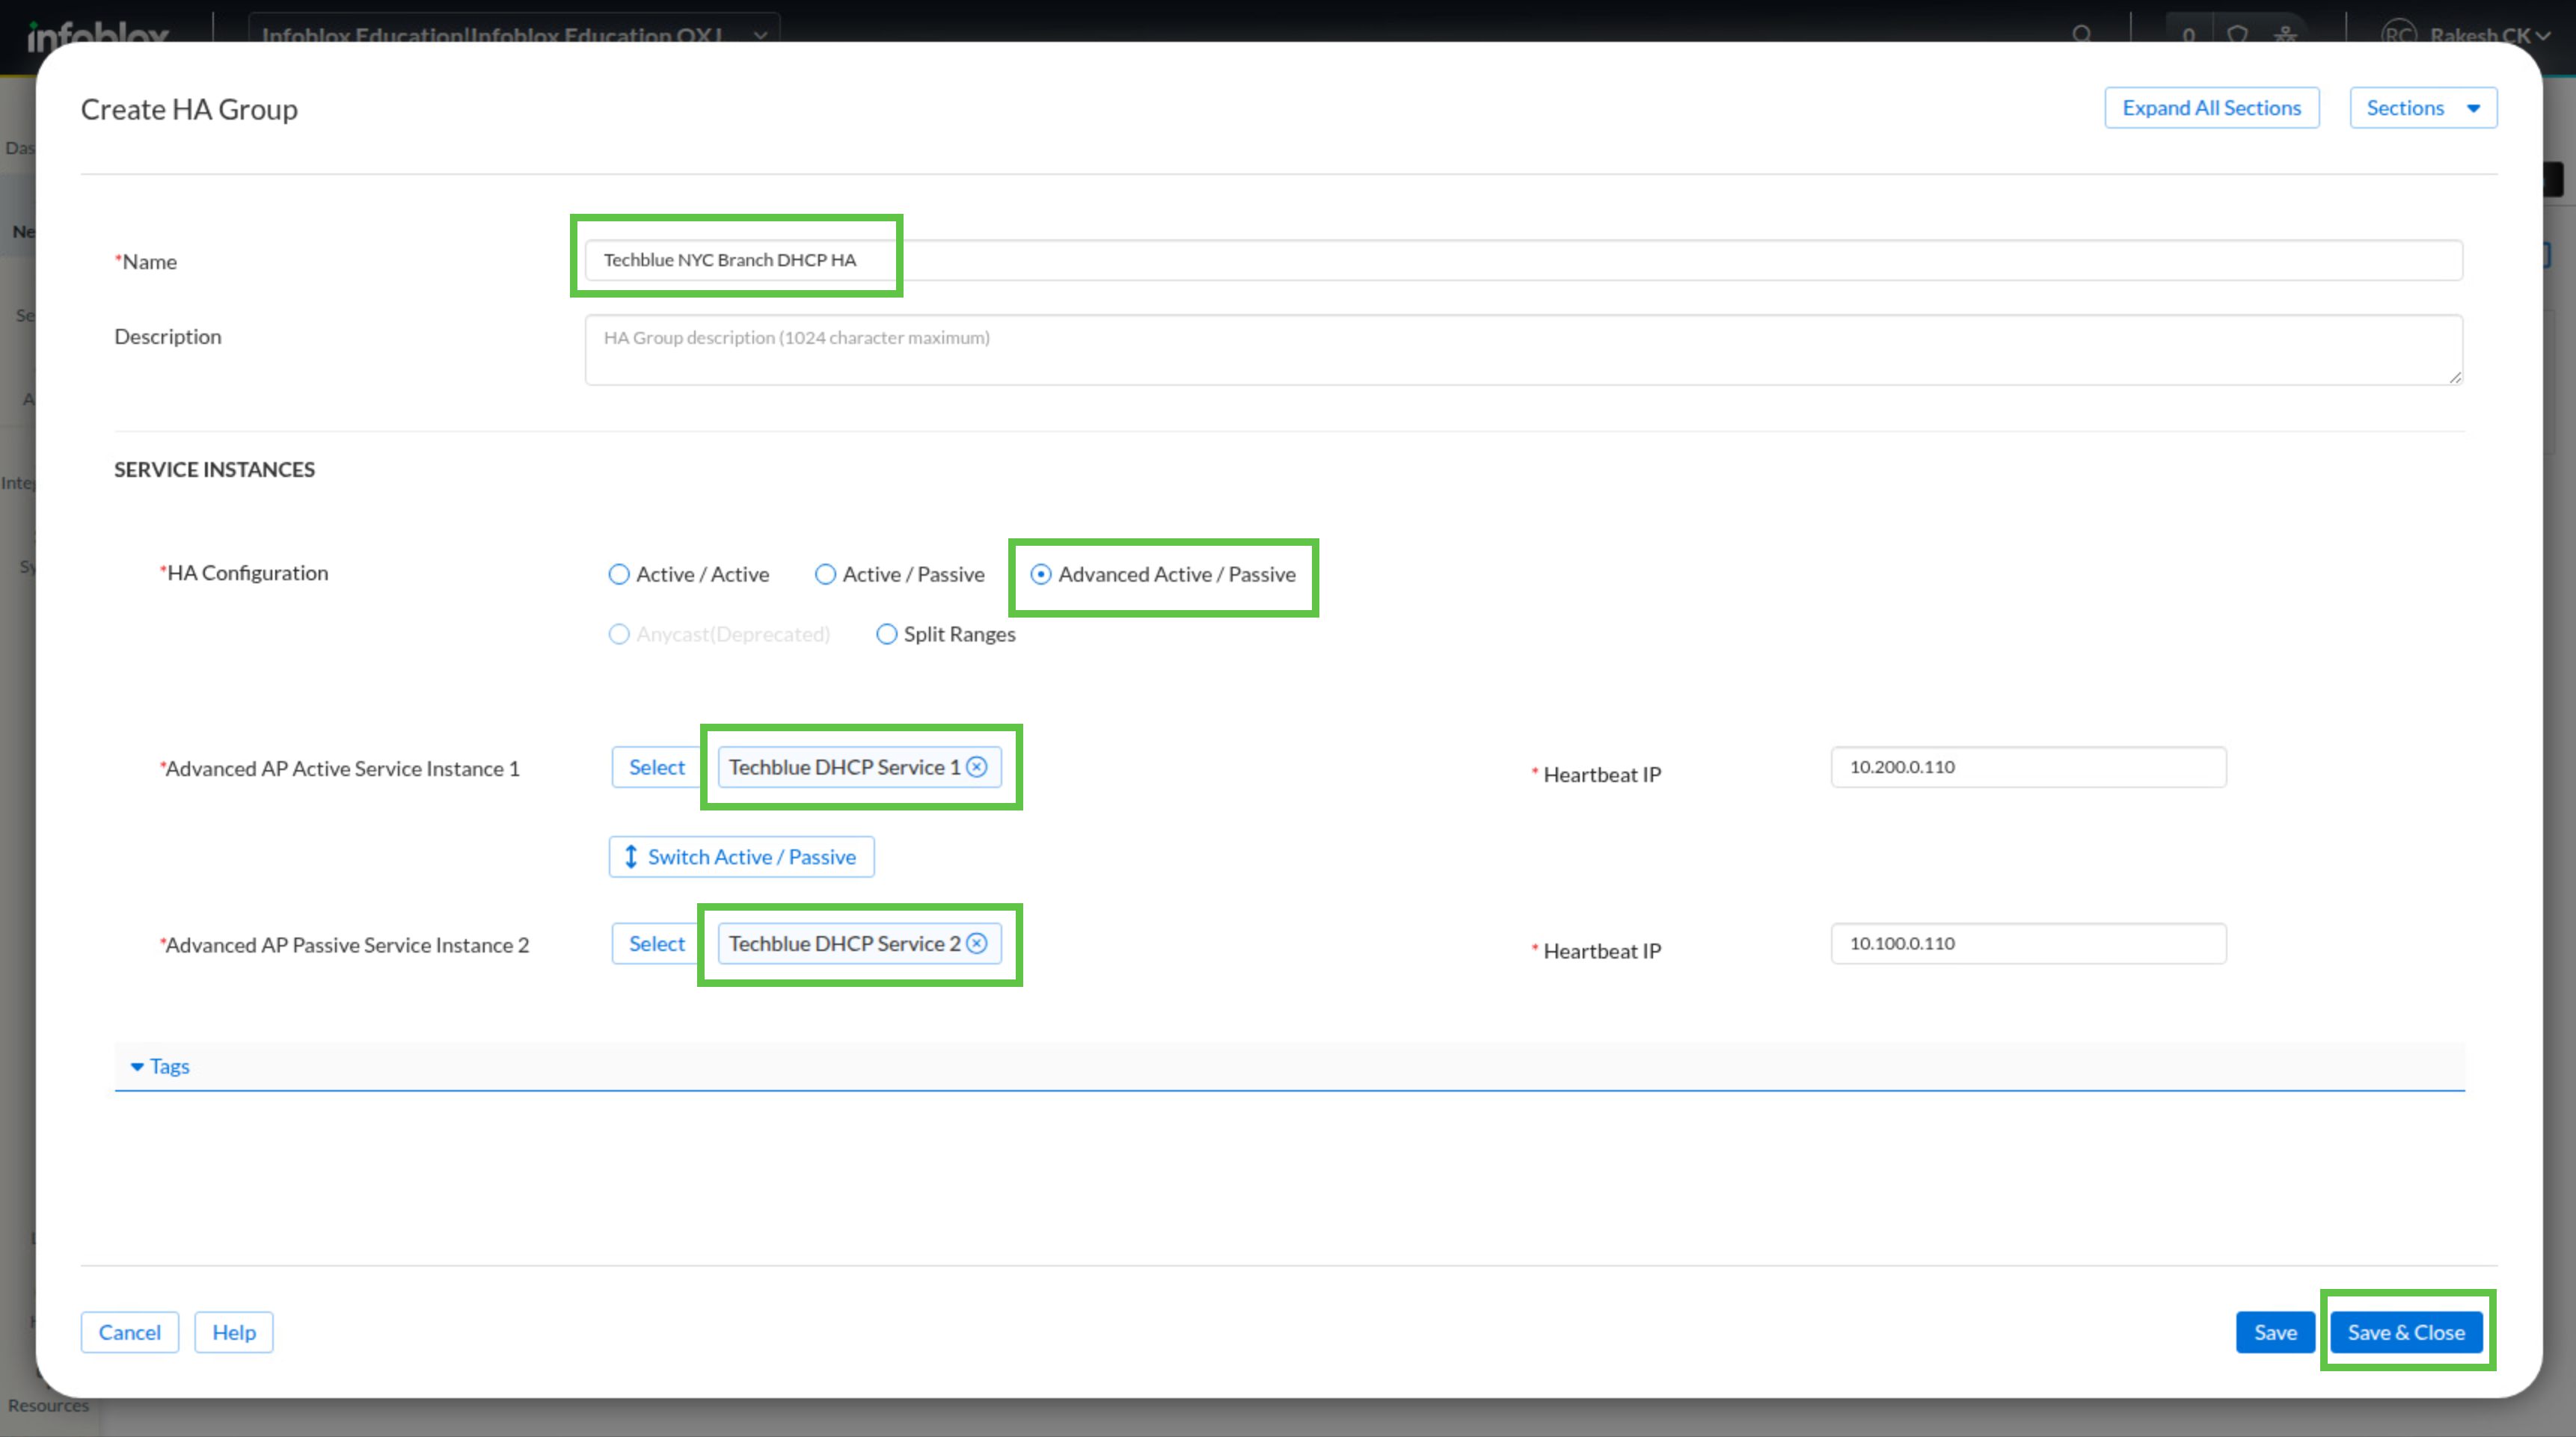The image size is (2576, 1437).
Task: Click the Save button
Action: pos(2275,1332)
